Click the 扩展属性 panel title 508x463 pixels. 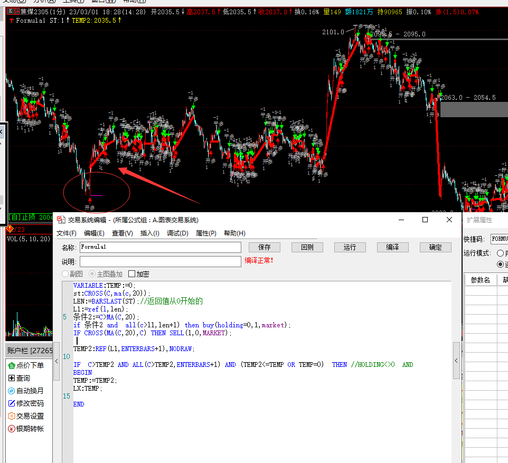pos(479,220)
